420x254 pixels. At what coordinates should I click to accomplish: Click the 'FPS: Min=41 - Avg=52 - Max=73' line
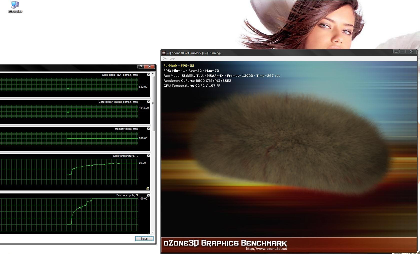[191, 70]
